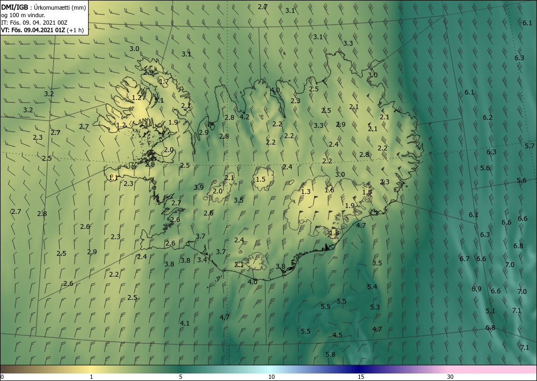Click the map value 5.8
The width and height of the screenshot is (537, 381).
330,355
